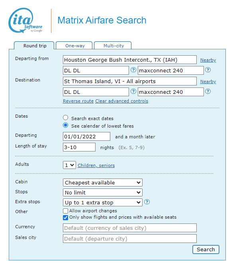Open help icon beside destination maxconnect 240 field
The width and height of the screenshot is (227, 264).
coord(208,91)
